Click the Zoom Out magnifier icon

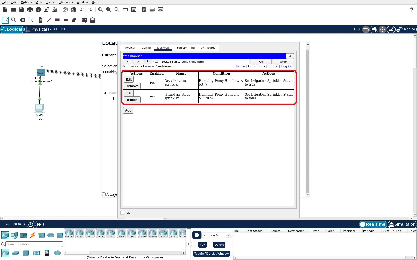117,10
